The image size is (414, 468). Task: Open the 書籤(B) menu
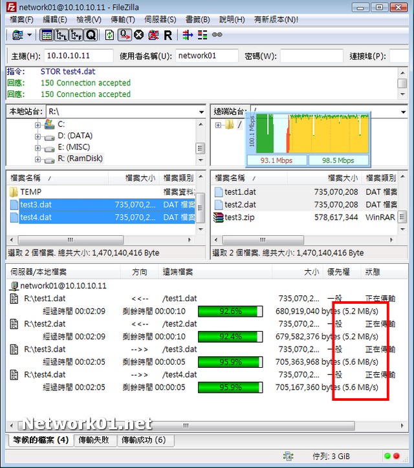tap(197, 20)
